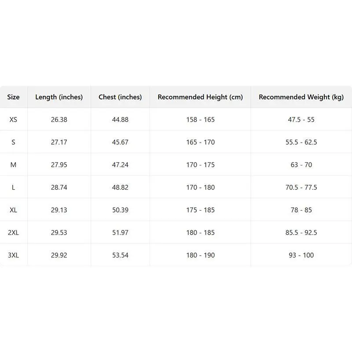352x352 pixels.
Task: Click the 170 - 175 height cell
Action: tap(200, 165)
